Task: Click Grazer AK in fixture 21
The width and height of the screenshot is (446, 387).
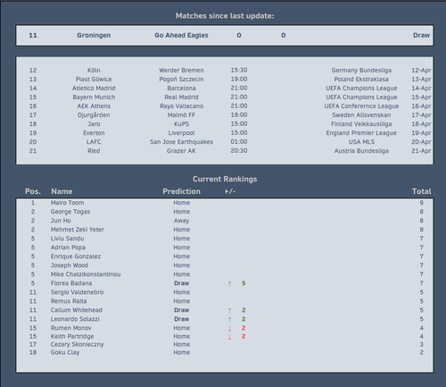Action: [181, 151]
